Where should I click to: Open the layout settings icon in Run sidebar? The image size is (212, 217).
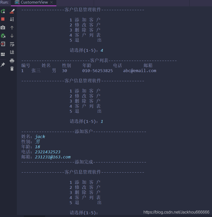3,54
